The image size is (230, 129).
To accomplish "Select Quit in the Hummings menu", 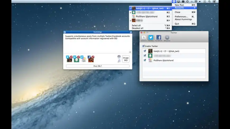I will coord(184,24).
